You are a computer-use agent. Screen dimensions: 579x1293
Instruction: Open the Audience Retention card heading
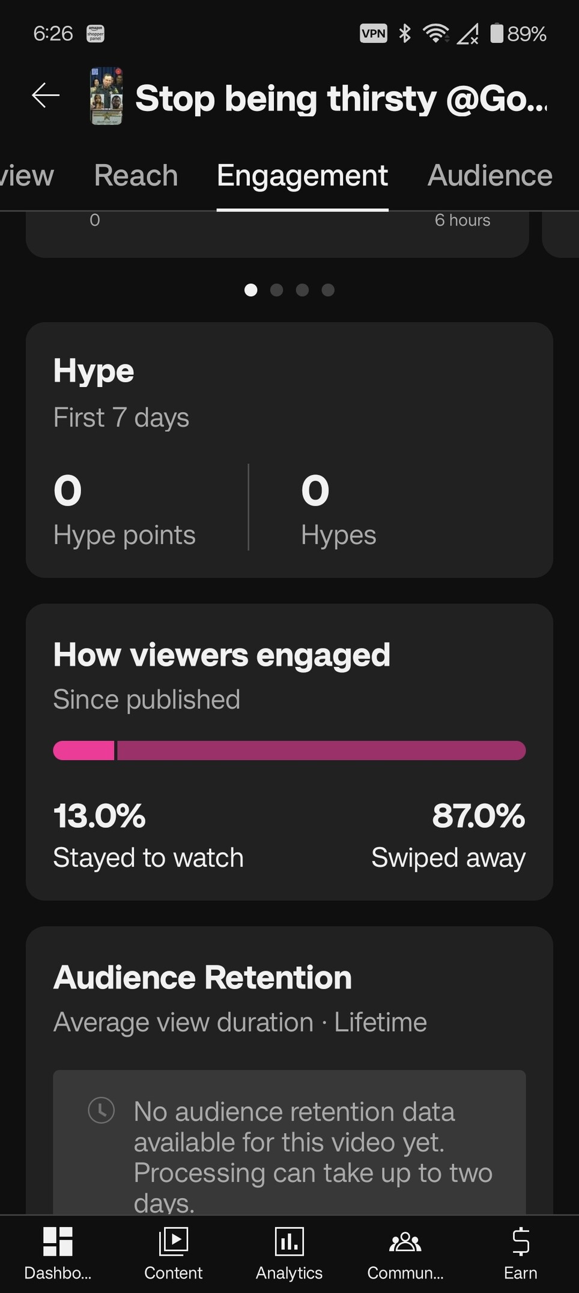(202, 978)
